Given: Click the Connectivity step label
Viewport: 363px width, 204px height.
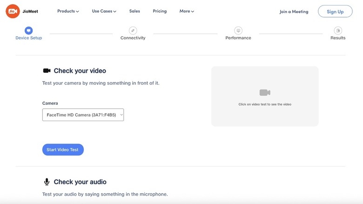Looking at the screenshot, I should (133, 38).
